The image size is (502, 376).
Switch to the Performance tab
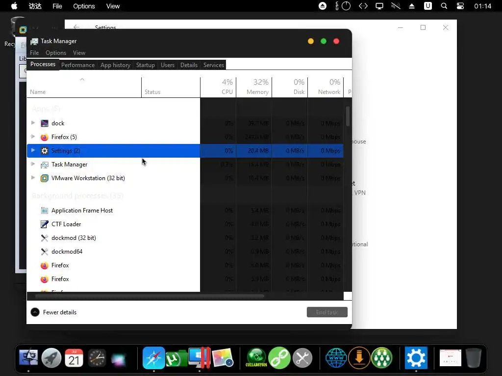pos(78,65)
